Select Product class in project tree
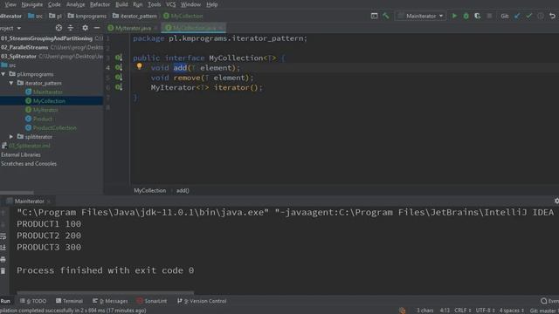The height and width of the screenshot is (314, 559). pos(43,119)
